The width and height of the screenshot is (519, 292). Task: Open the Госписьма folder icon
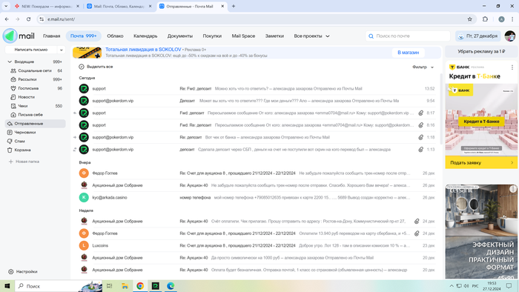tap(13, 88)
